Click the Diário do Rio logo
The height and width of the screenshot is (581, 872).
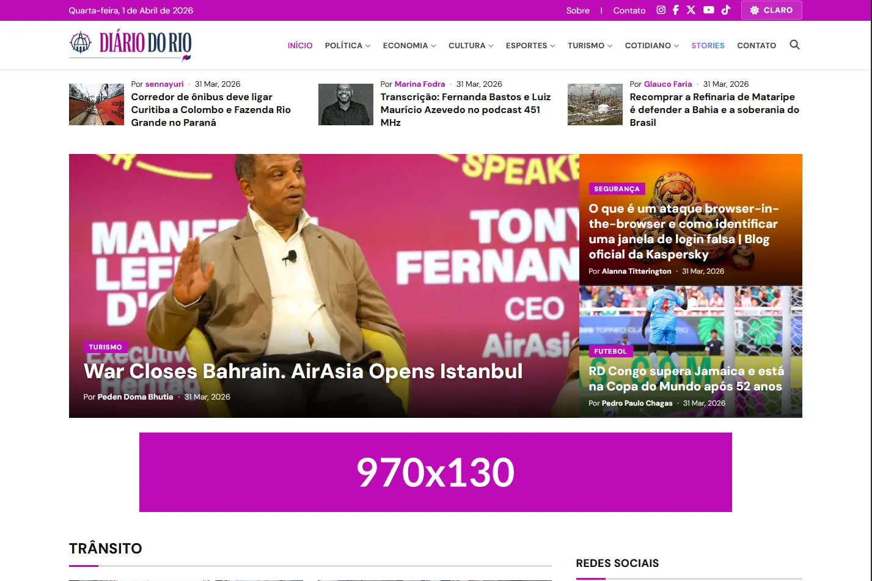tap(130, 46)
